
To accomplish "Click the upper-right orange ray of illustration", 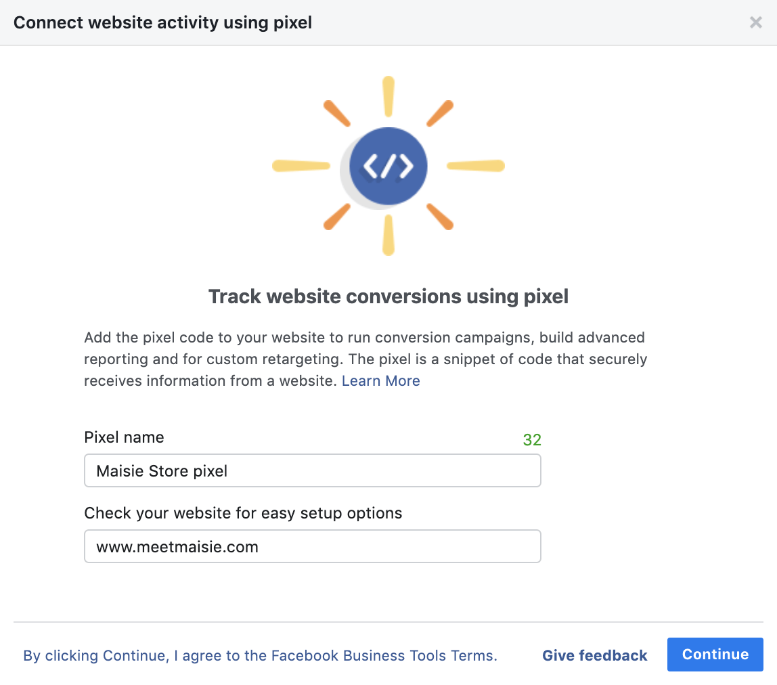I will (440, 114).
